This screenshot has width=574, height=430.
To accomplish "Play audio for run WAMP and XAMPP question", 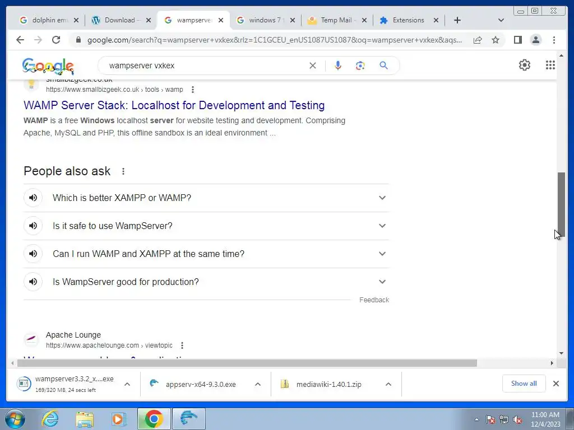I will (33, 254).
